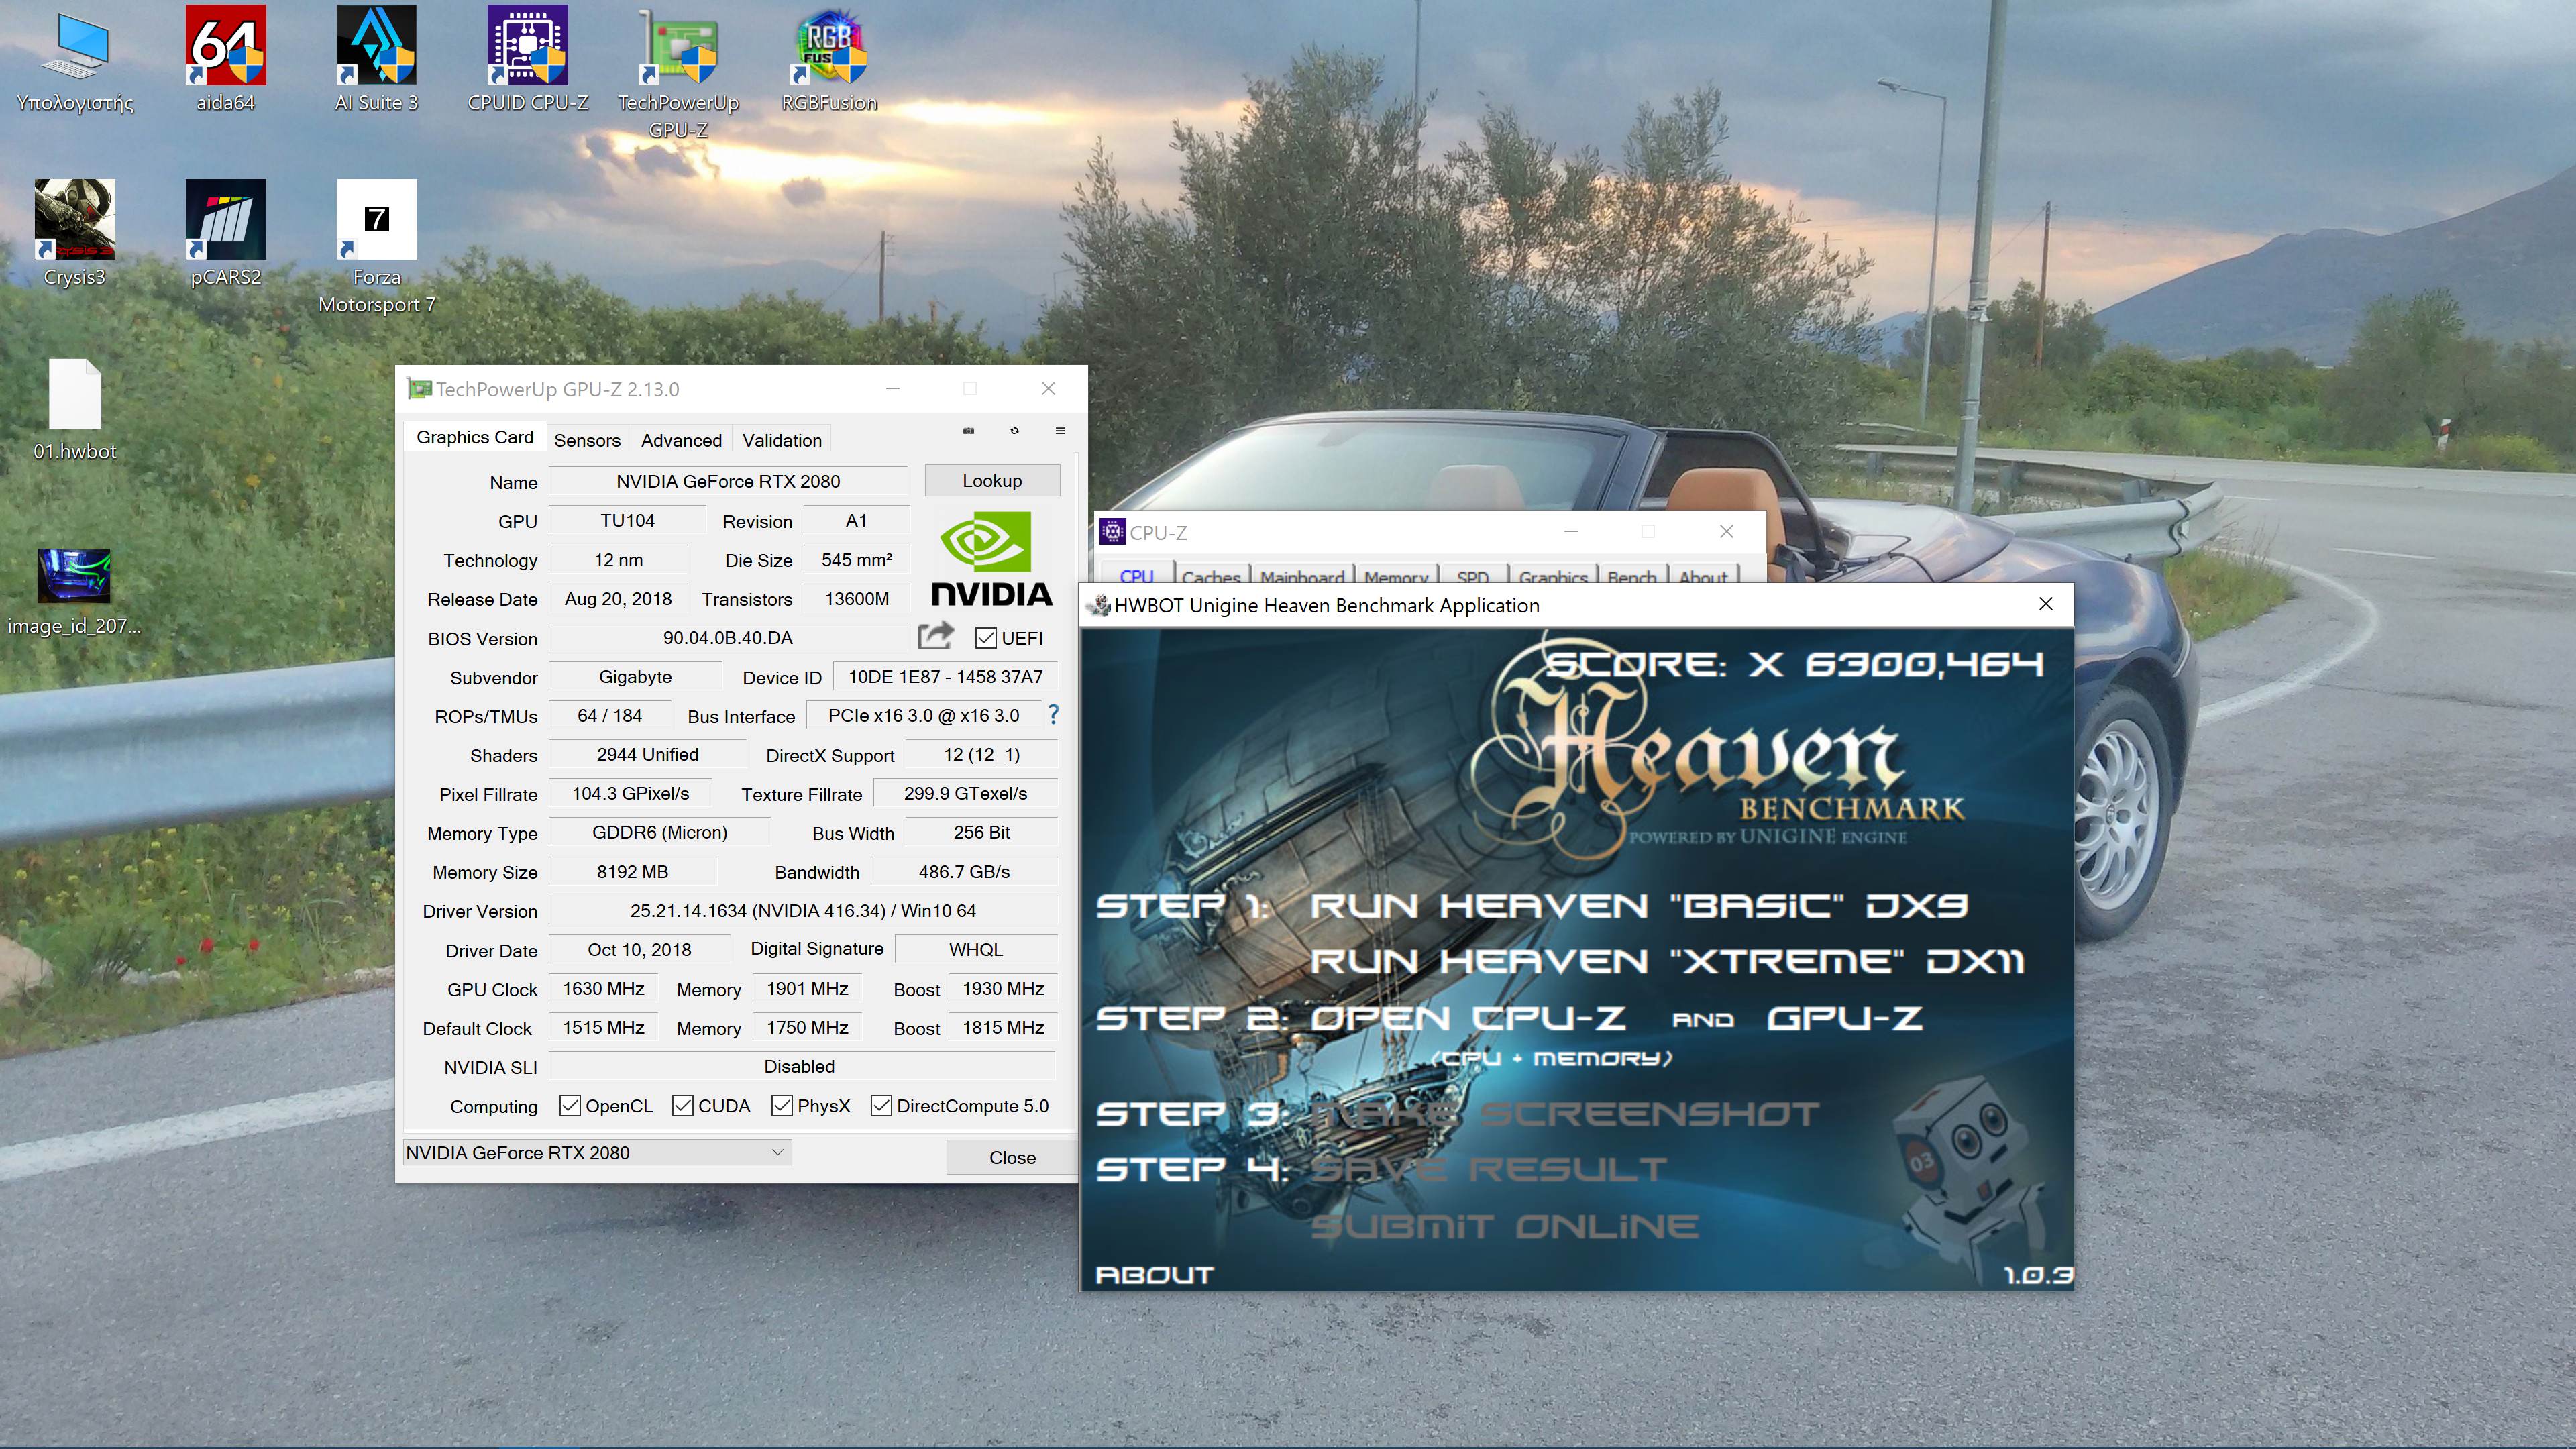
Task: Click Save Result in HWBOT Heaven
Action: tap(1488, 1168)
